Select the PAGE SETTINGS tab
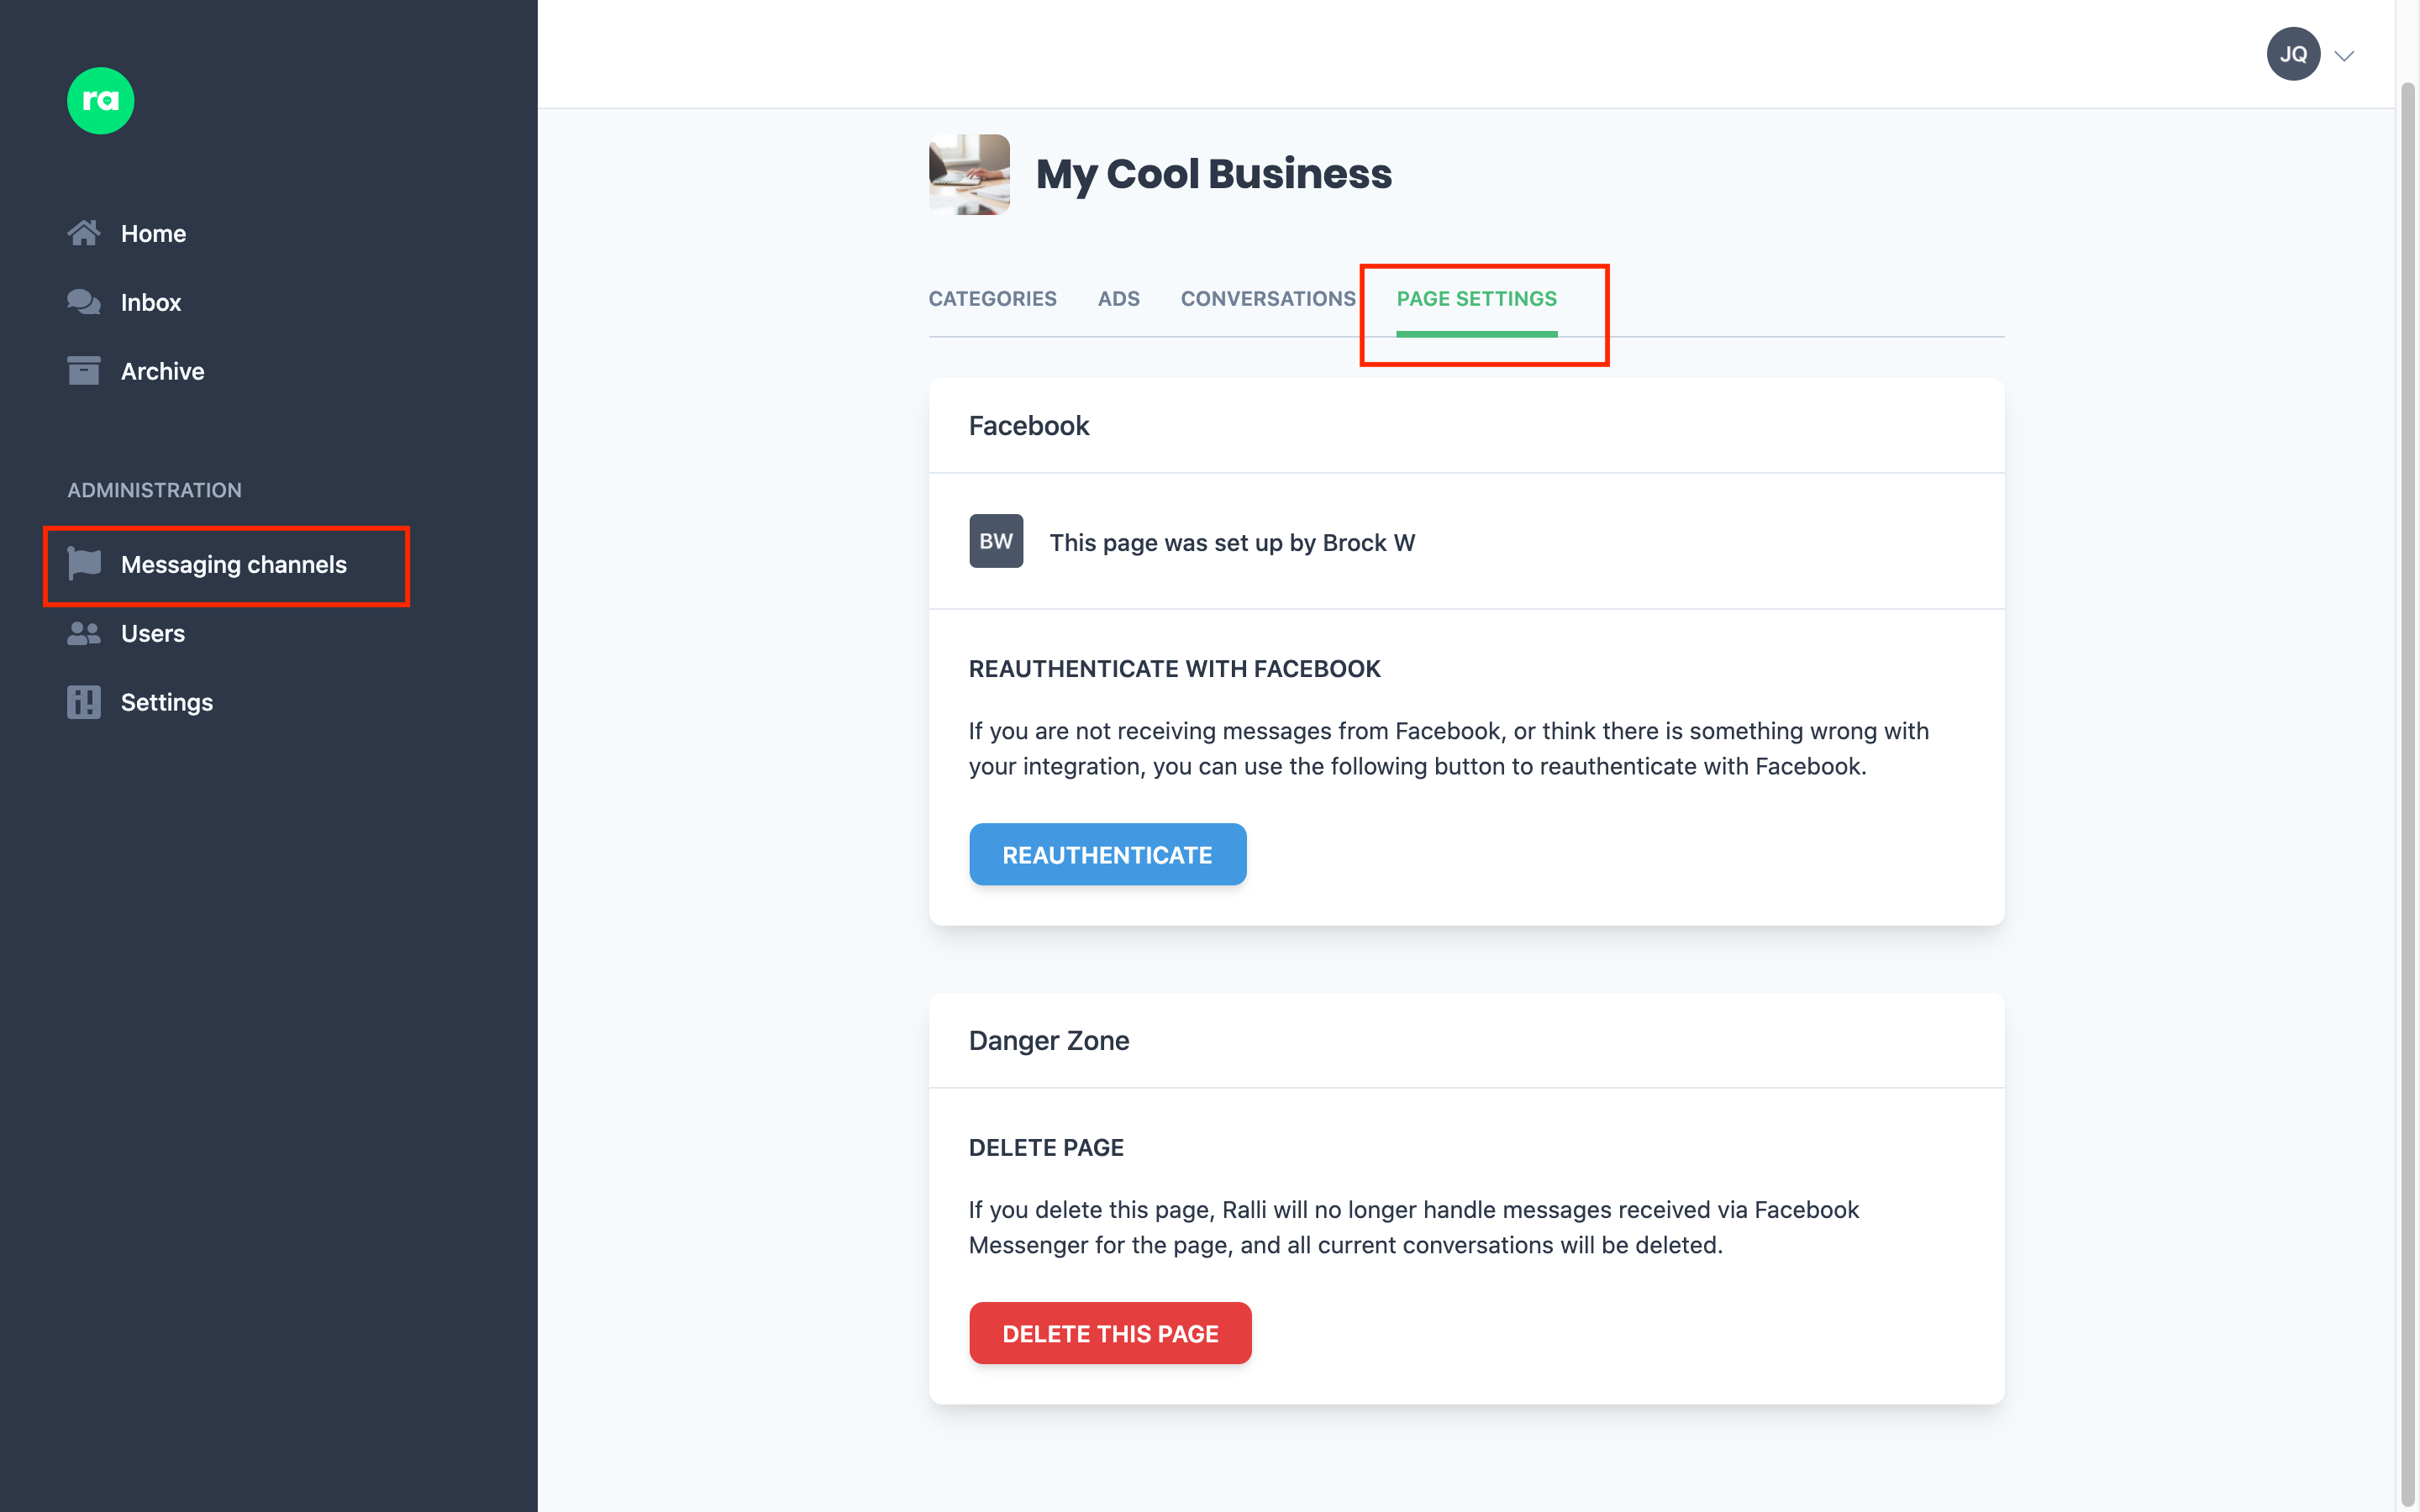The height and width of the screenshot is (1512, 2420). click(x=1476, y=298)
